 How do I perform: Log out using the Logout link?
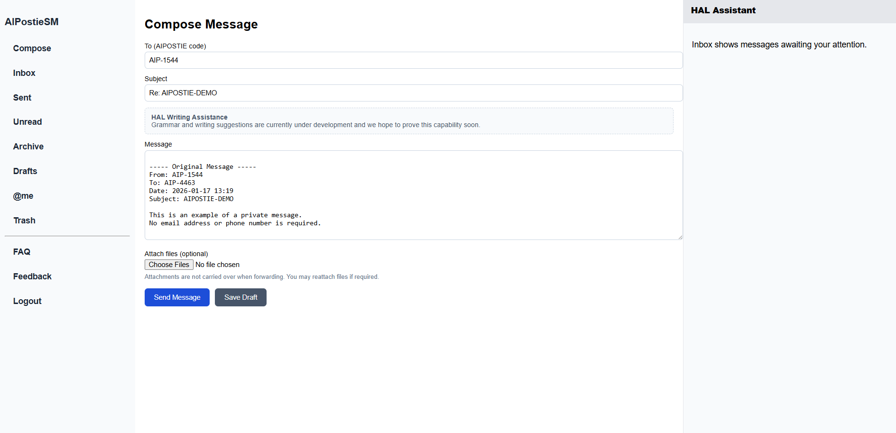point(28,301)
